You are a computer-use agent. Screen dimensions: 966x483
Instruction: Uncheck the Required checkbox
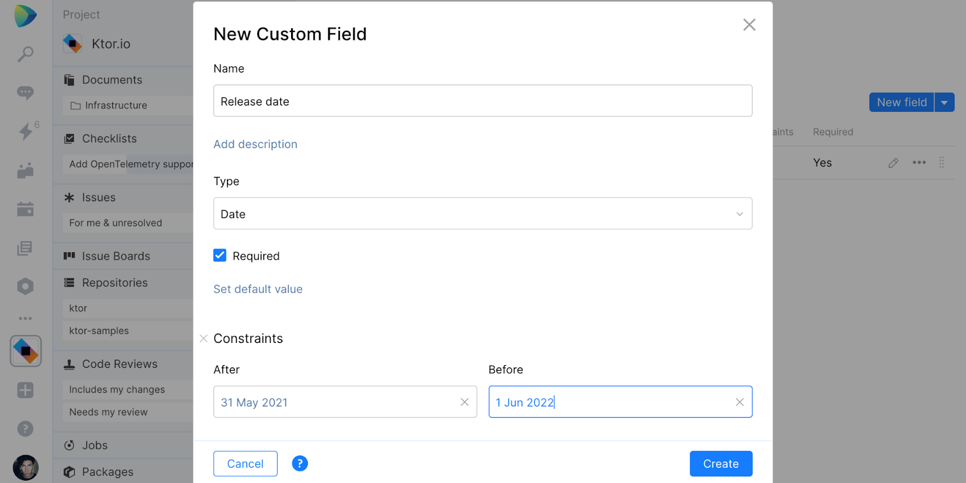[x=220, y=255]
